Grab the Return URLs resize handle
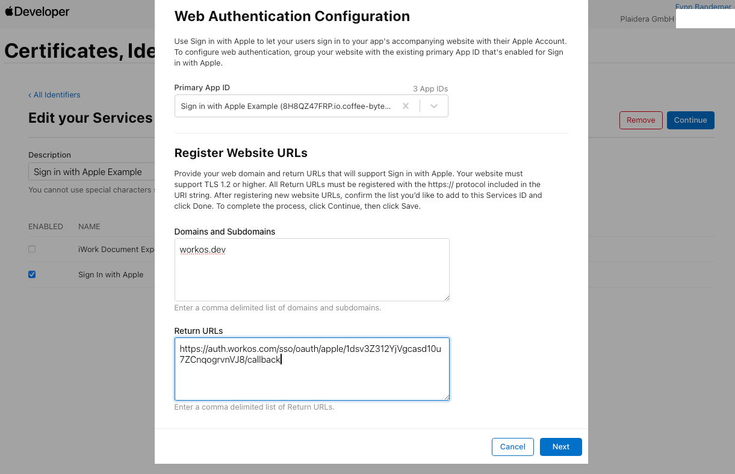The width and height of the screenshot is (735, 474). click(x=447, y=397)
